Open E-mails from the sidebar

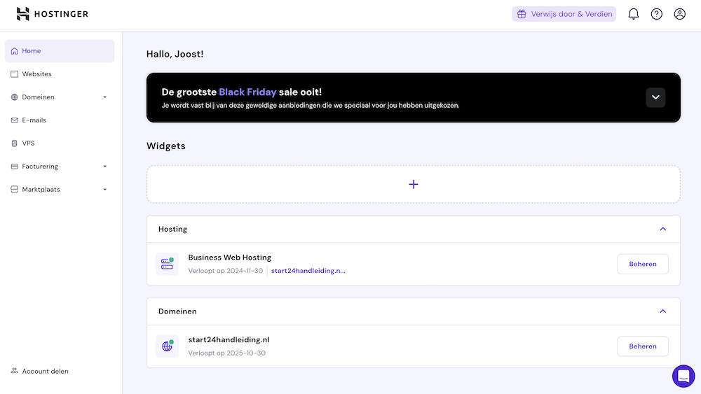click(x=34, y=120)
